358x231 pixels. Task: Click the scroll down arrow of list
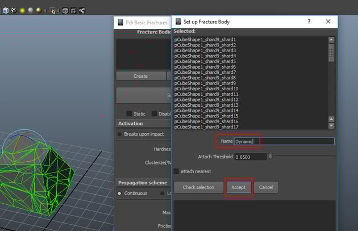(331, 126)
